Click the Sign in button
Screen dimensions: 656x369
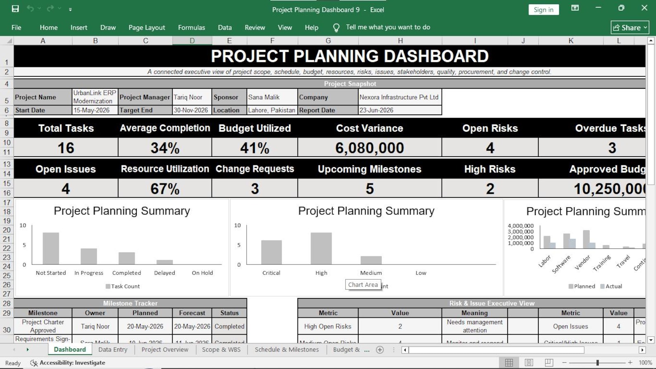click(x=543, y=10)
